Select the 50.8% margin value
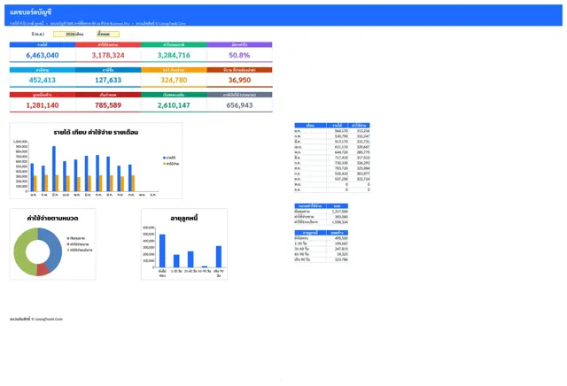 tap(239, 55)
